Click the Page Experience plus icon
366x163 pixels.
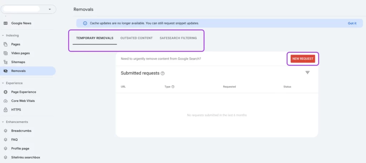point(5,92)
